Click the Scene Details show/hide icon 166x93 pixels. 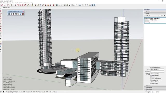pyautogui.click(x=164, y=16)
